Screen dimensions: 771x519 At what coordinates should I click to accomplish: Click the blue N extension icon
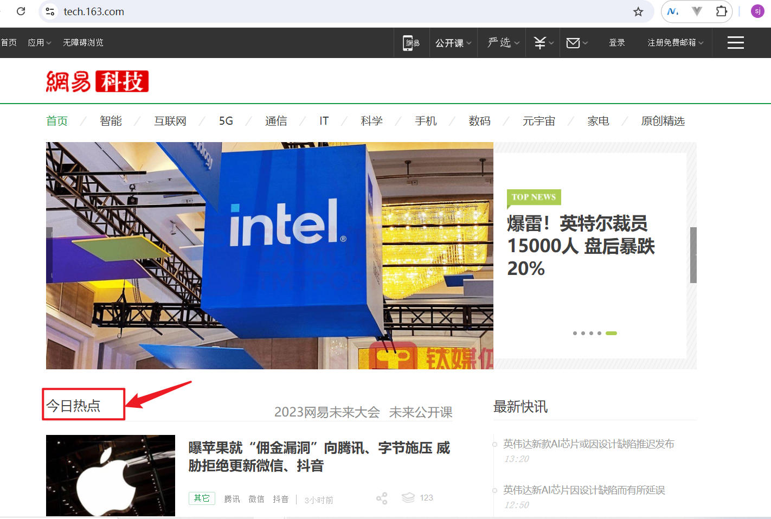tap(673, 11)
